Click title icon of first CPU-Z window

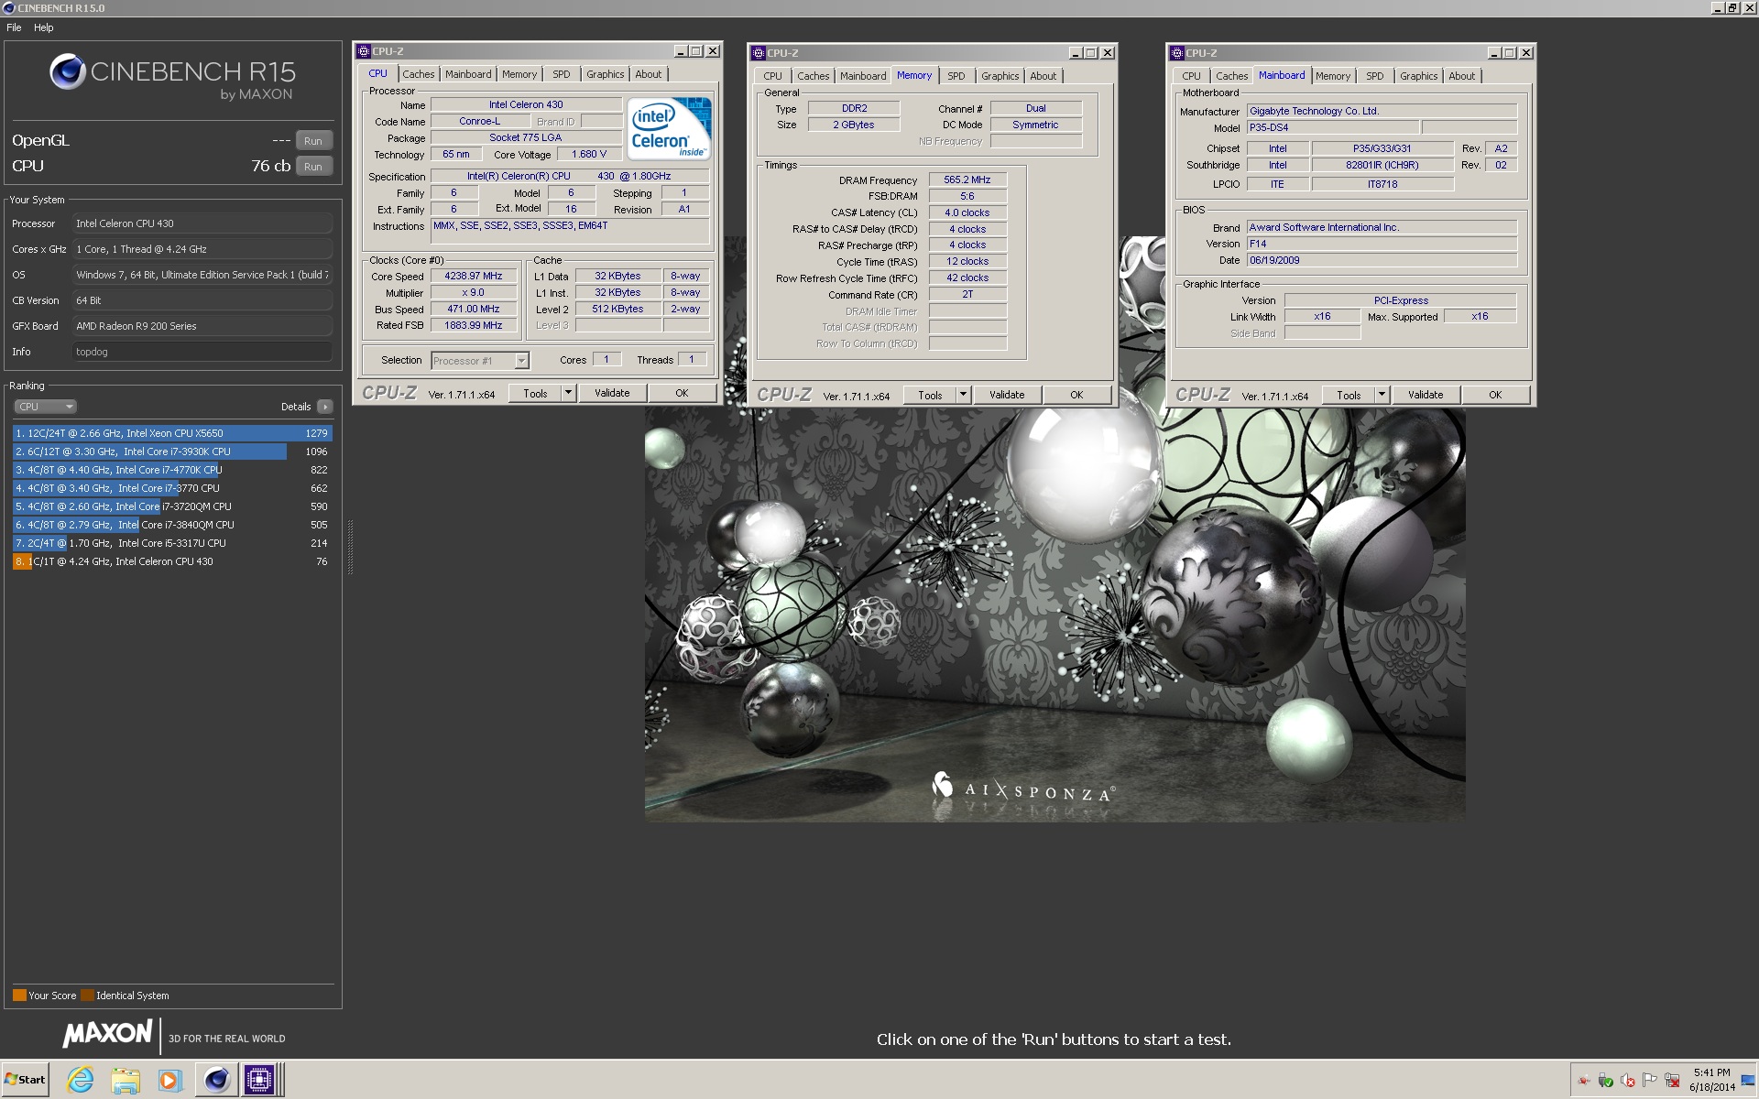click(364, 51)
